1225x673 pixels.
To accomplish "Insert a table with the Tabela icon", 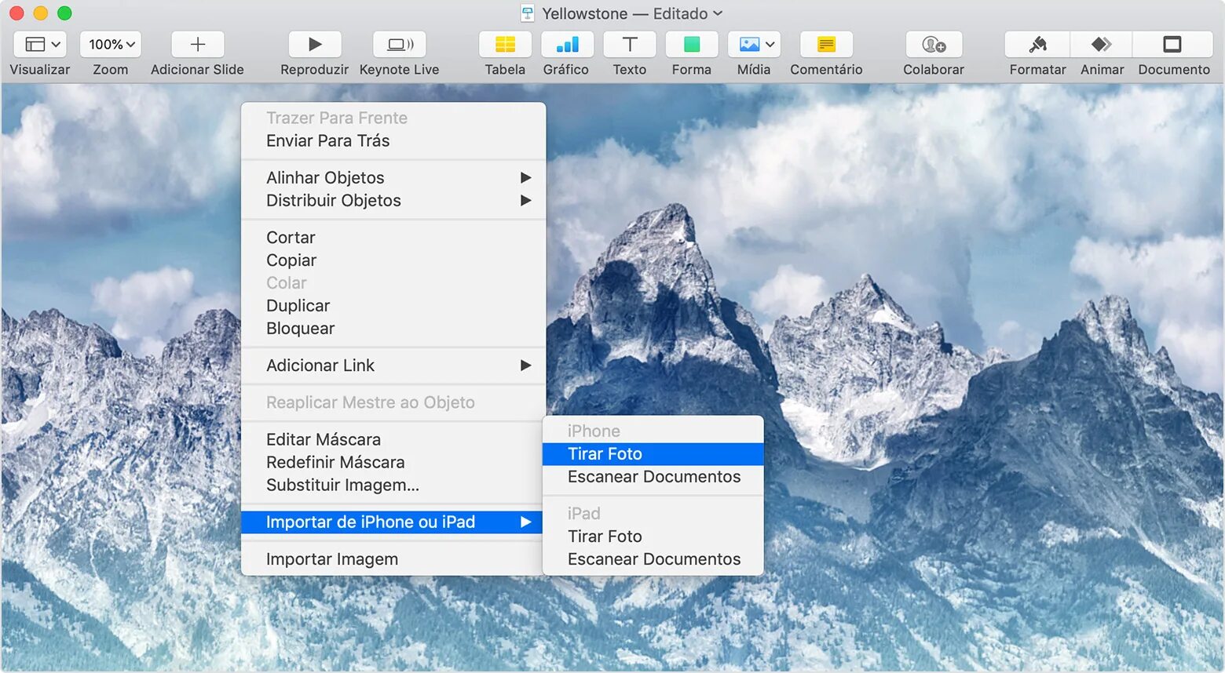I will click(506, 45).
